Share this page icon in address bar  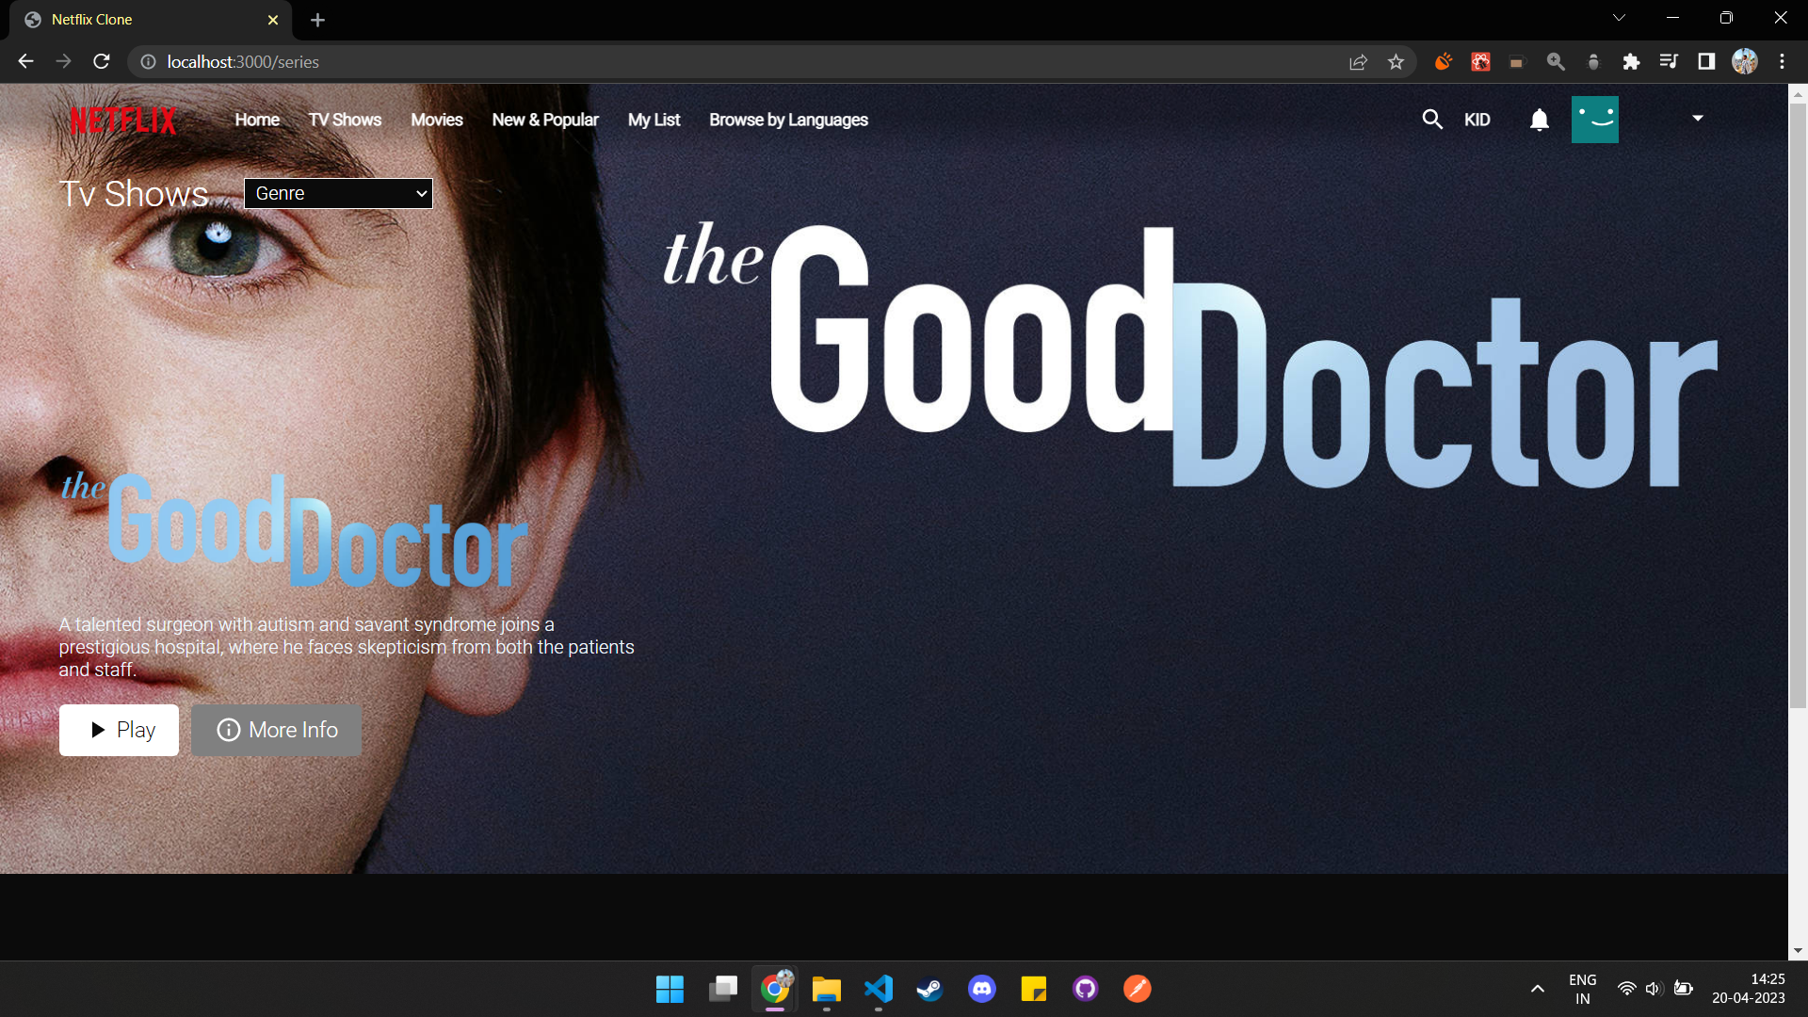click(1358, 61)
